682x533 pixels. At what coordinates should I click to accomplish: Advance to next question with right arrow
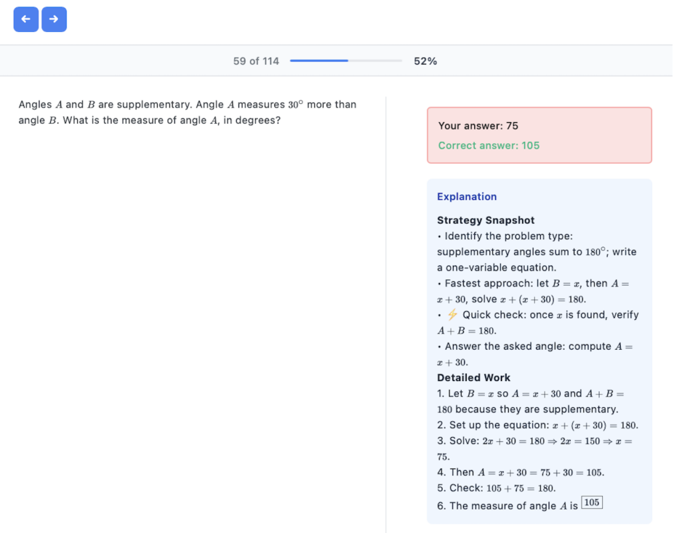tap(54, 19)
